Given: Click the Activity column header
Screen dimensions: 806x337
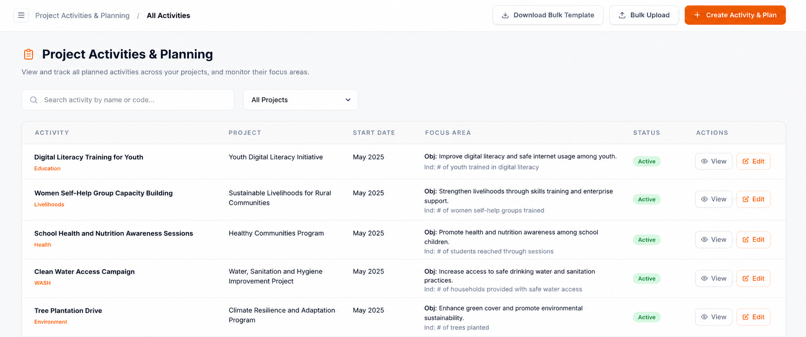Looking at the screenshot, I should coord(52,133).
